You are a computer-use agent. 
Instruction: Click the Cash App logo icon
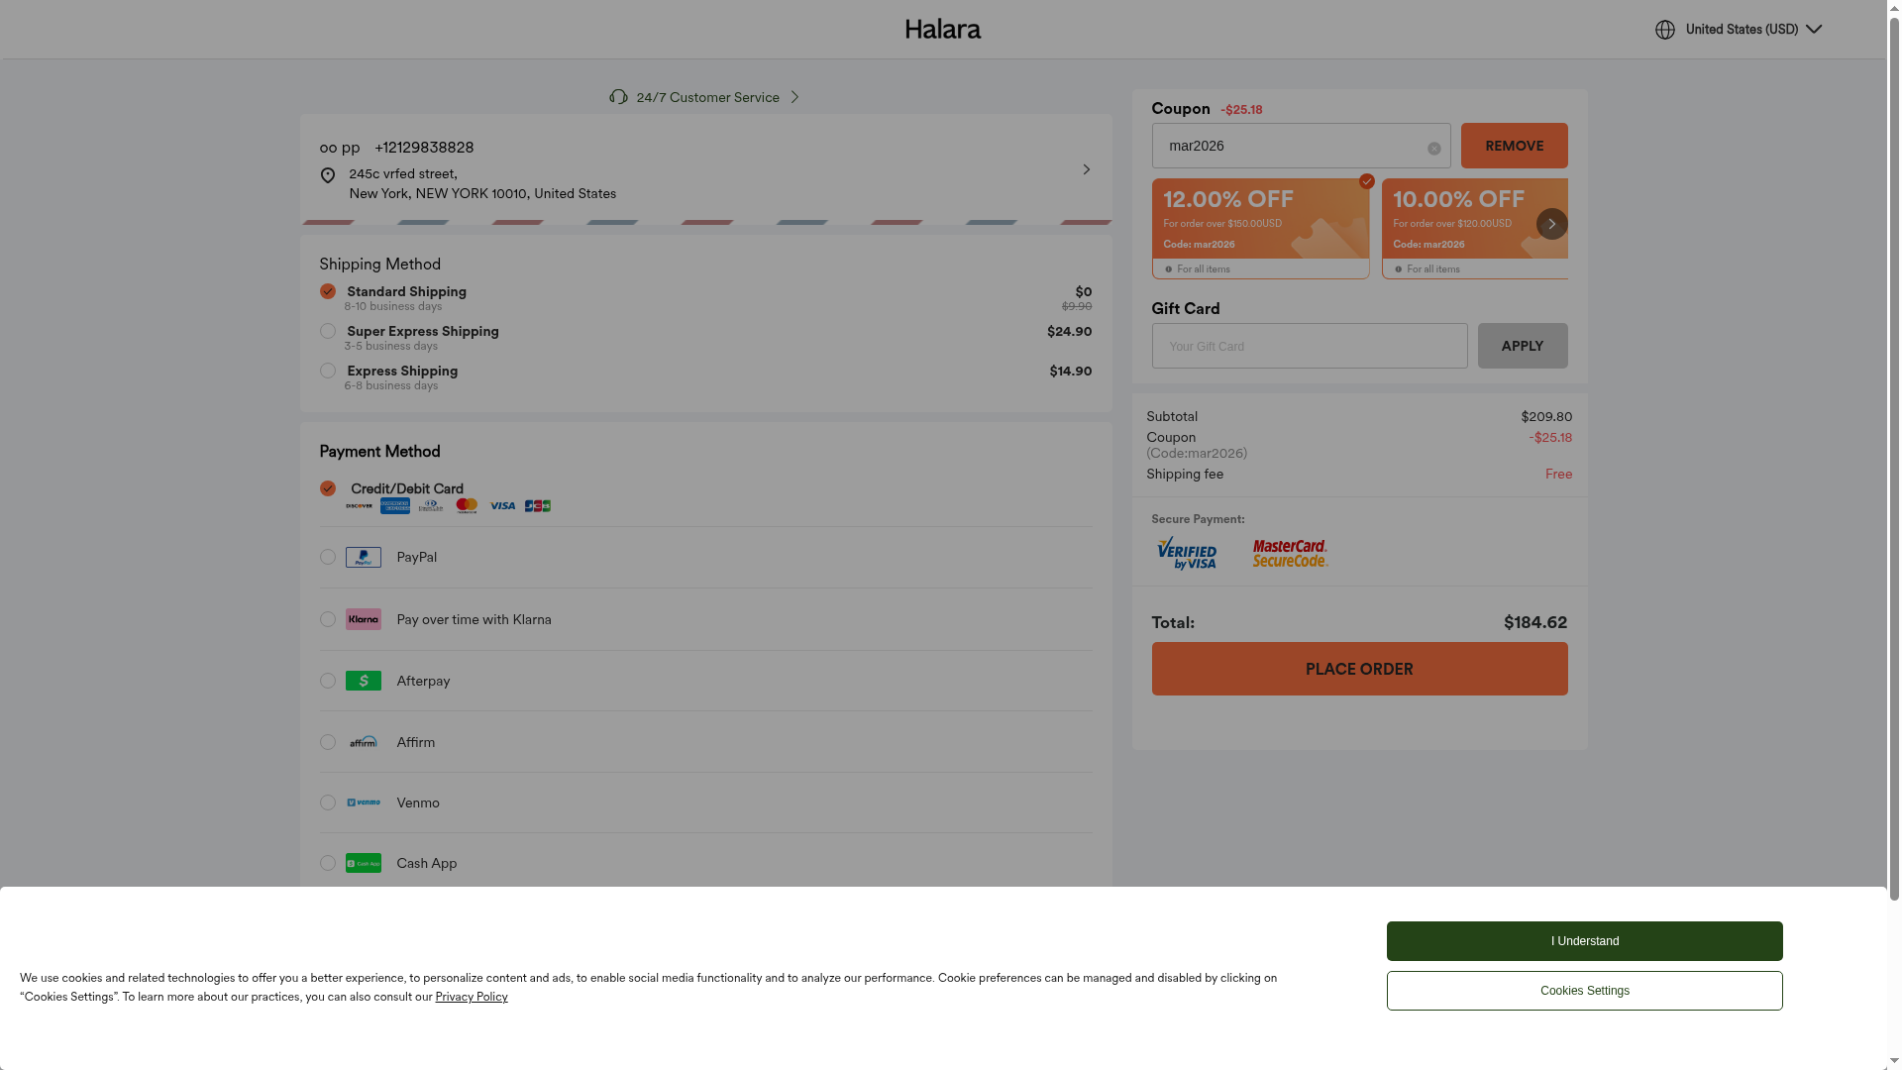[363, 863]
